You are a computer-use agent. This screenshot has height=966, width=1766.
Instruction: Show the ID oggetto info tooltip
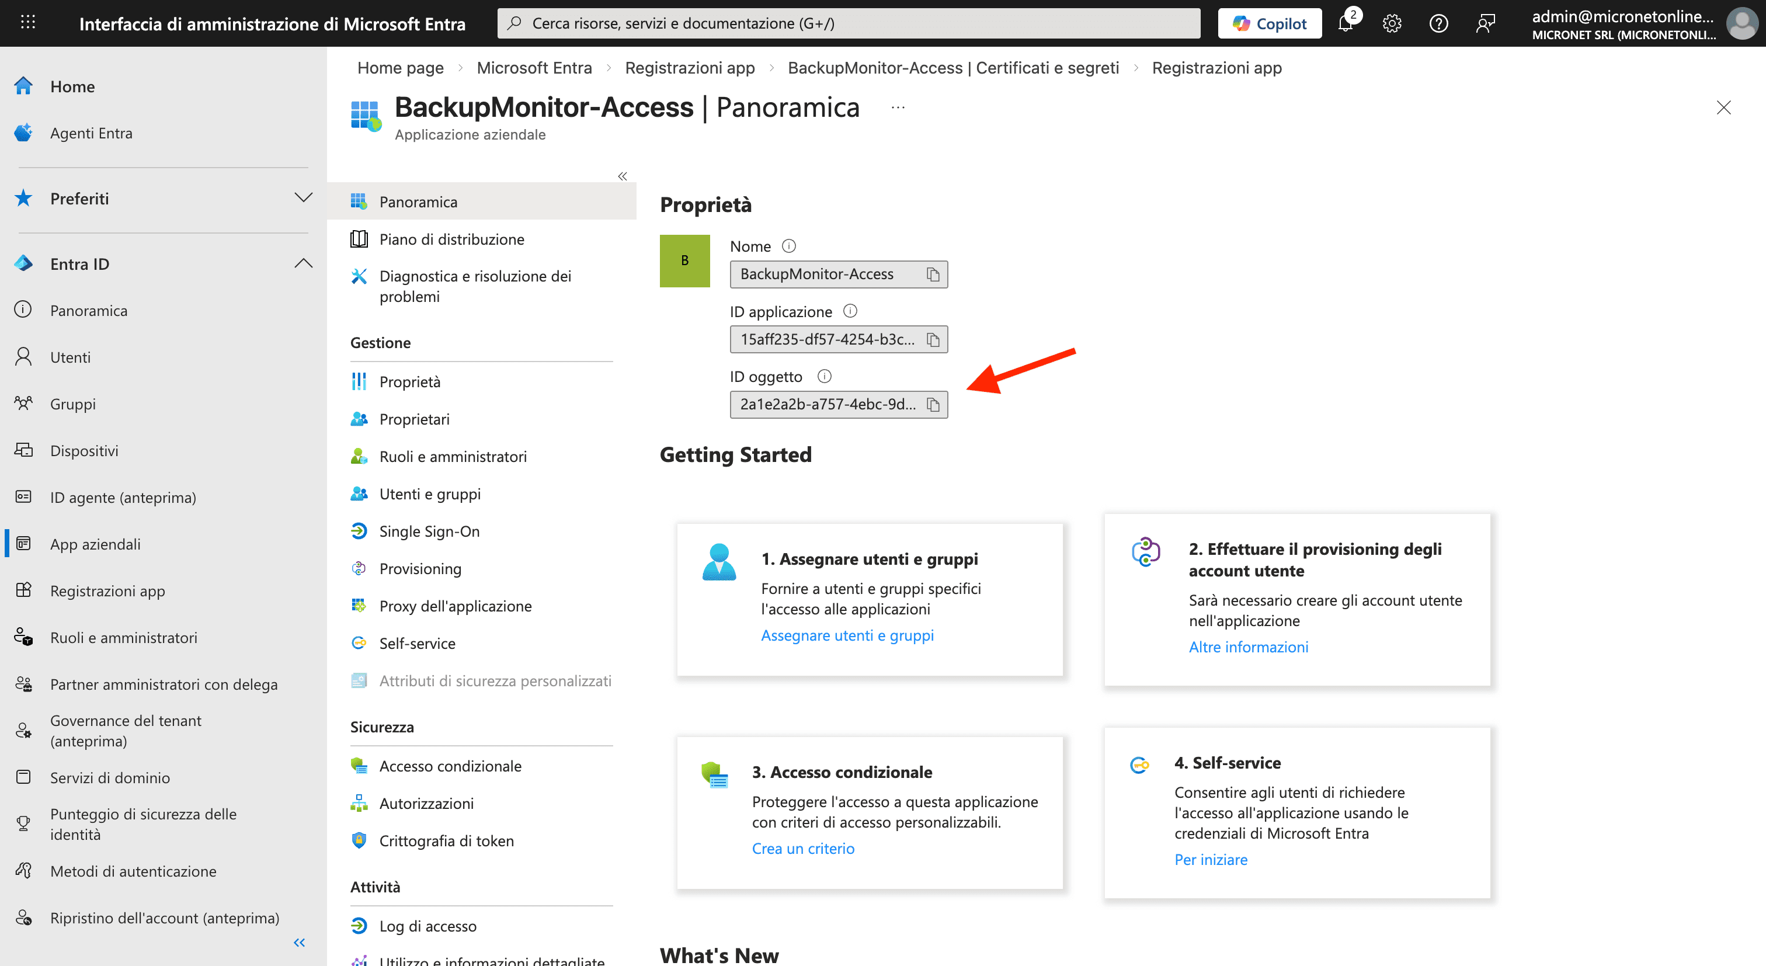pos(824,376)
